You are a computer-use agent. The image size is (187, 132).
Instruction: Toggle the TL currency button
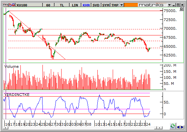pyautogui.click(x=62, y=5)
